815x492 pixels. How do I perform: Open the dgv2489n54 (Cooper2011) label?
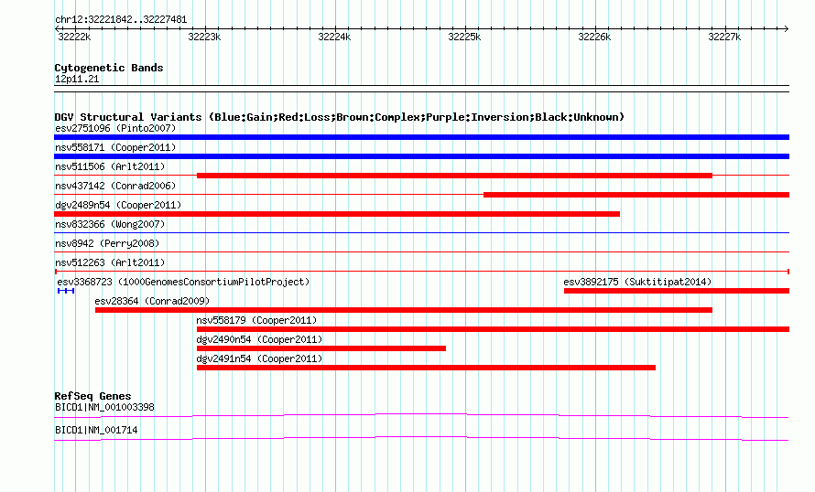[x=118, y=205]
